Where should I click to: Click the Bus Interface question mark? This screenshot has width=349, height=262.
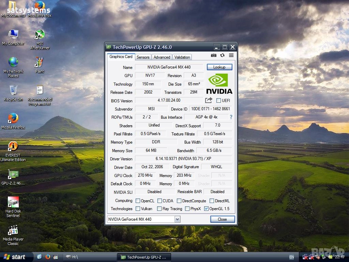pyautogui.click(x=231, y=117)
